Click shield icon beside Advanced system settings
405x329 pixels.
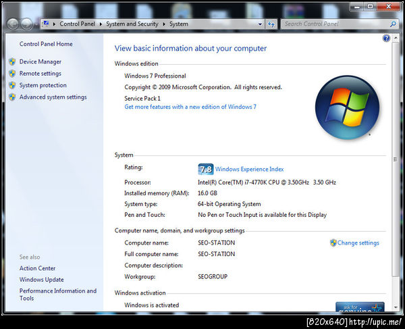pos(12,97)
